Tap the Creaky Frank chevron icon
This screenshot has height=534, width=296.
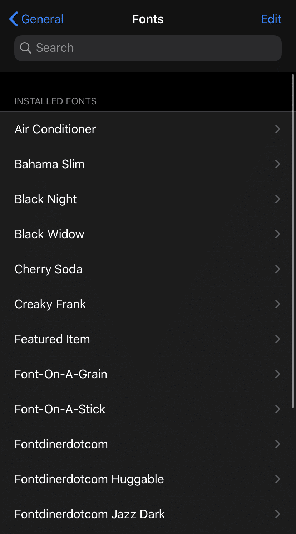click(277, 304)
